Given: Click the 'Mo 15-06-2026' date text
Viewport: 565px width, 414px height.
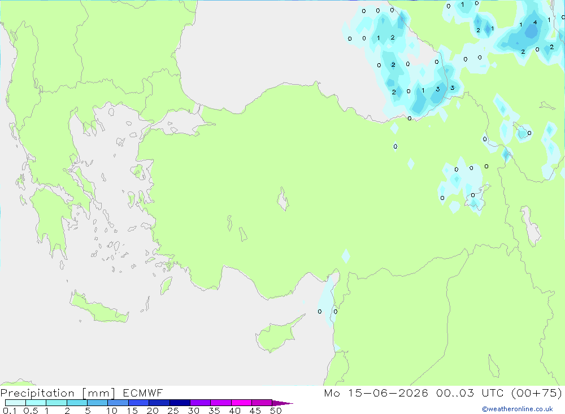Looking at the screenshot, I should 376,393.
